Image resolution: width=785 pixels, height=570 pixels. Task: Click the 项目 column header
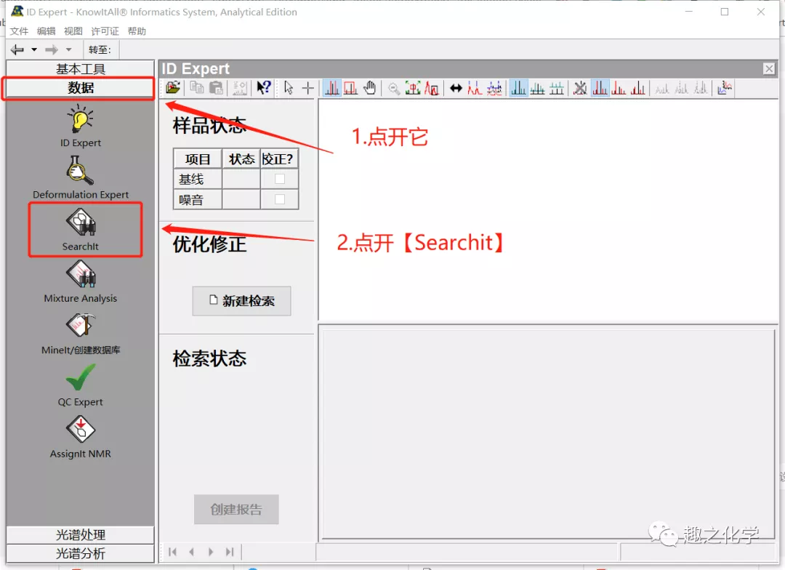(x=198, y=158)
